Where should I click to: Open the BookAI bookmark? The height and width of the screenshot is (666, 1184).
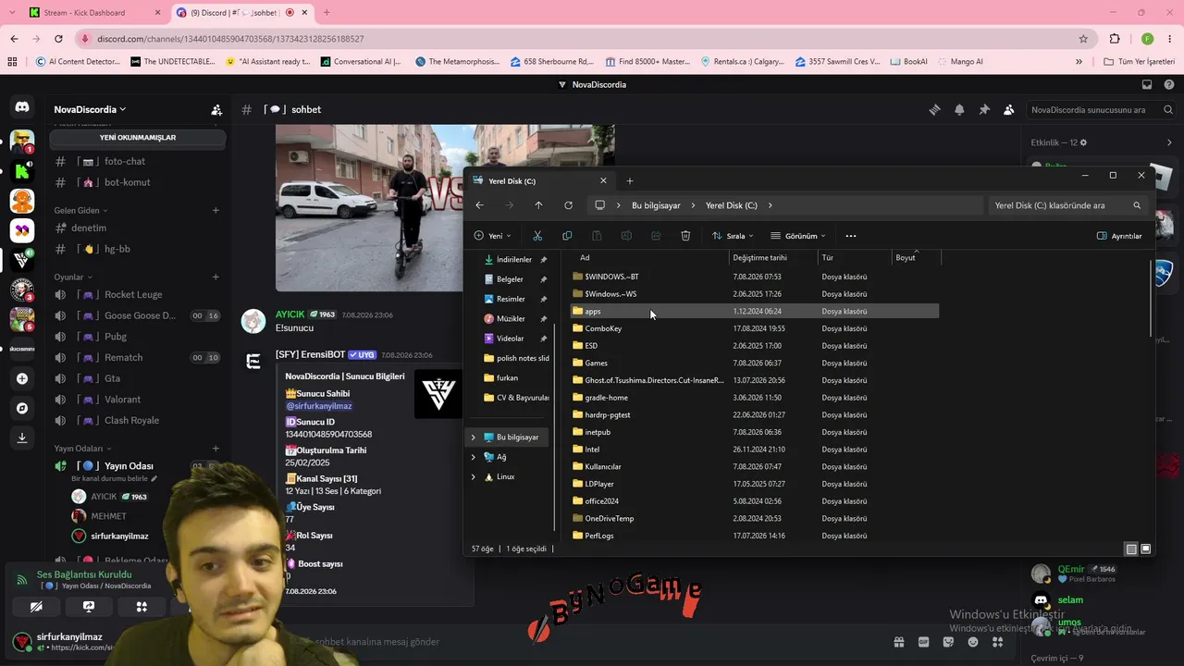[x=909, y=62]
